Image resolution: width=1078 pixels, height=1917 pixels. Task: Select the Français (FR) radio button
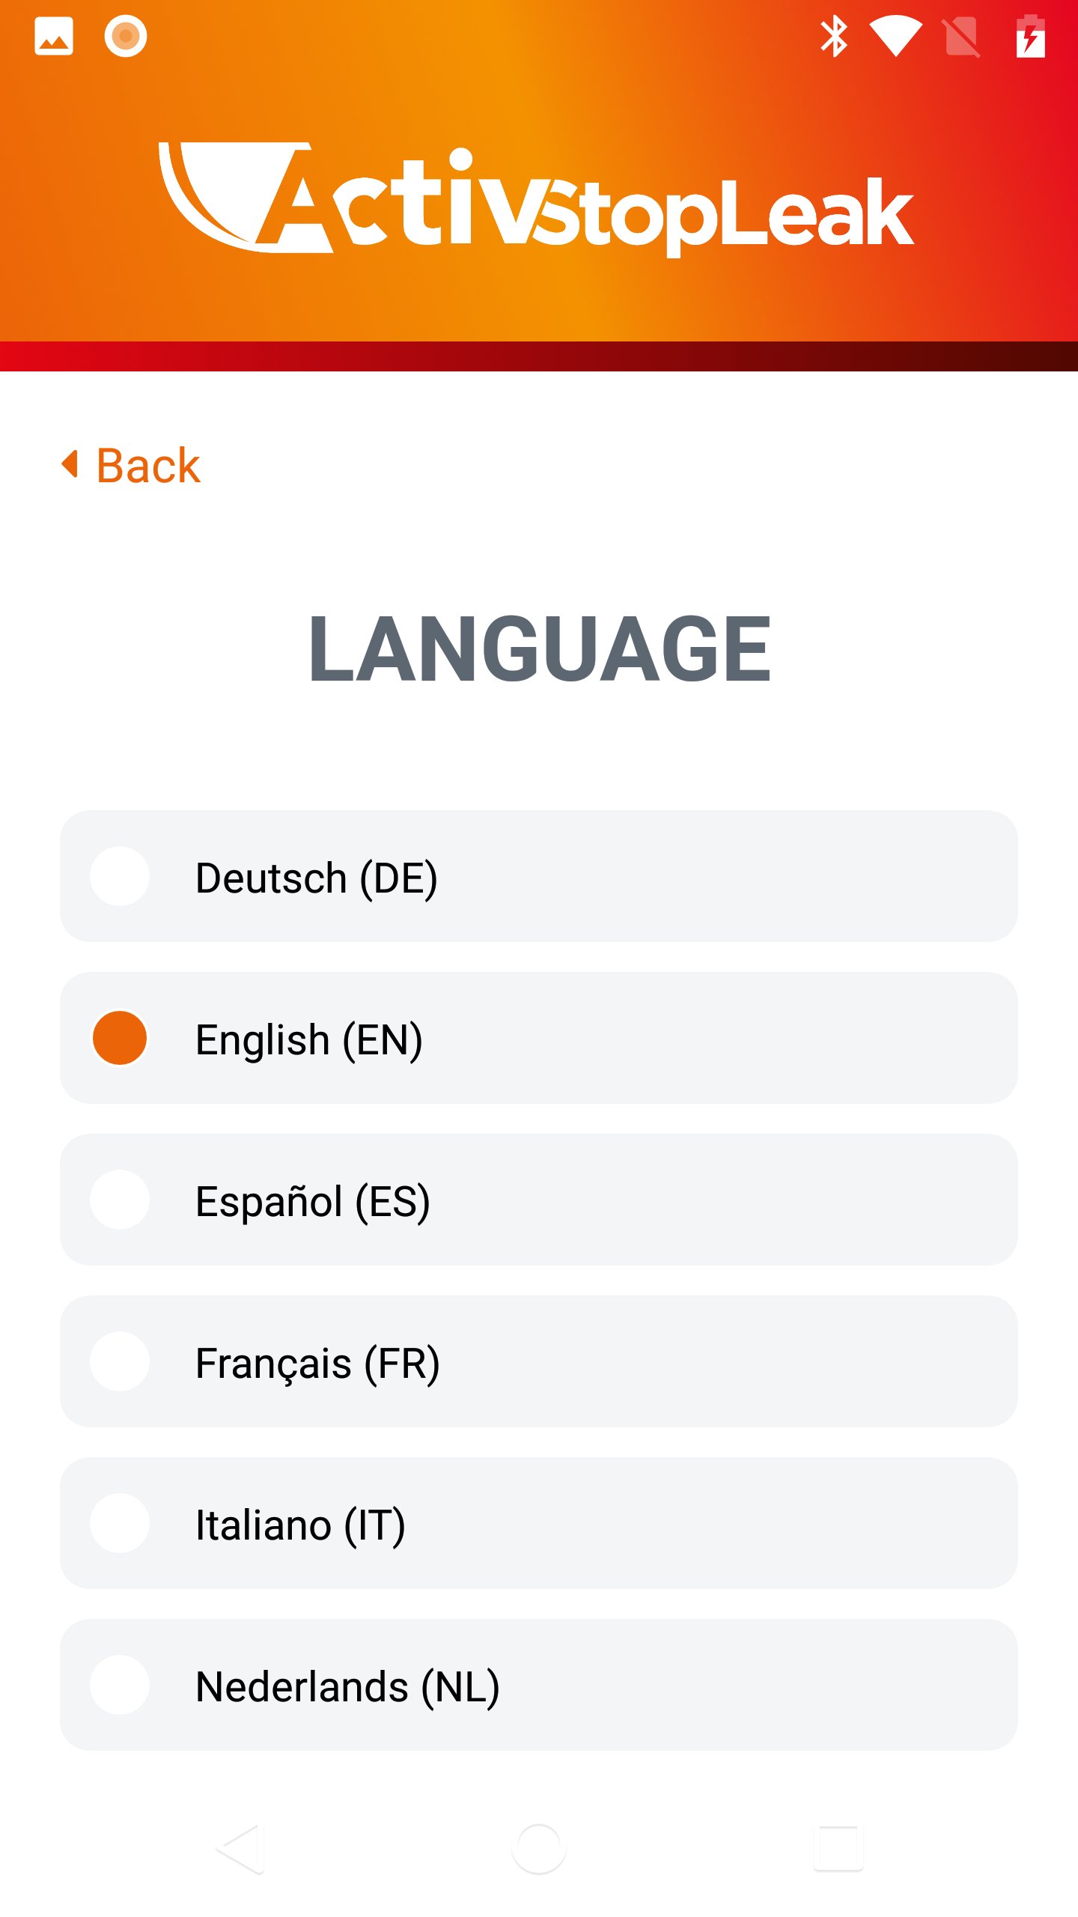120,1361
